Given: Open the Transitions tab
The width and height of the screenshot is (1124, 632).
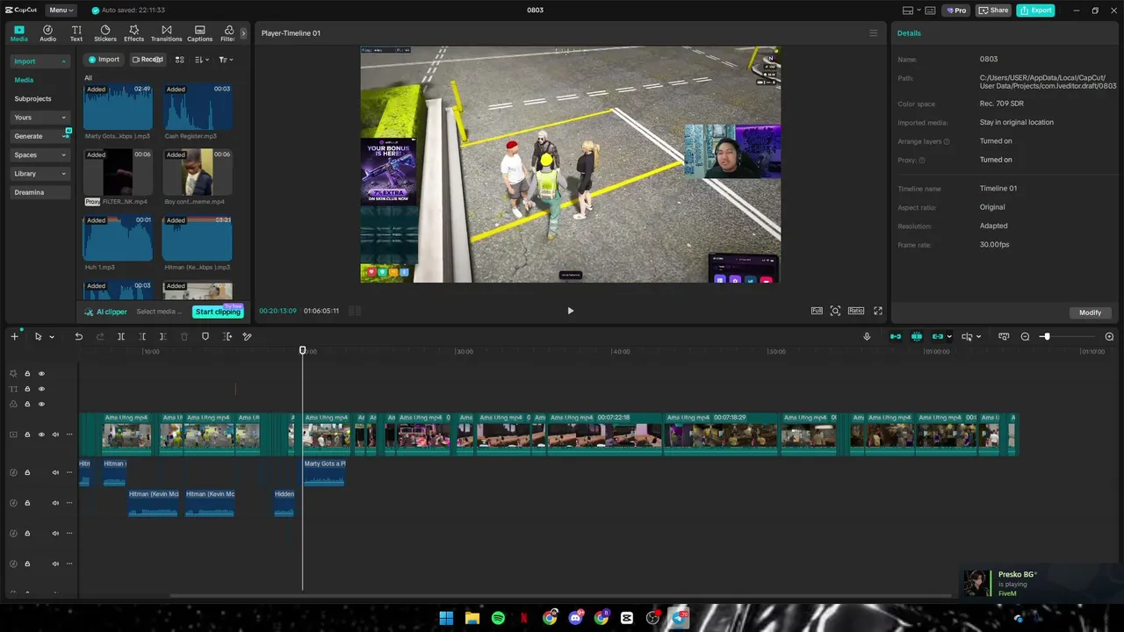Looking at the screenshot, I should click(166, 33).
